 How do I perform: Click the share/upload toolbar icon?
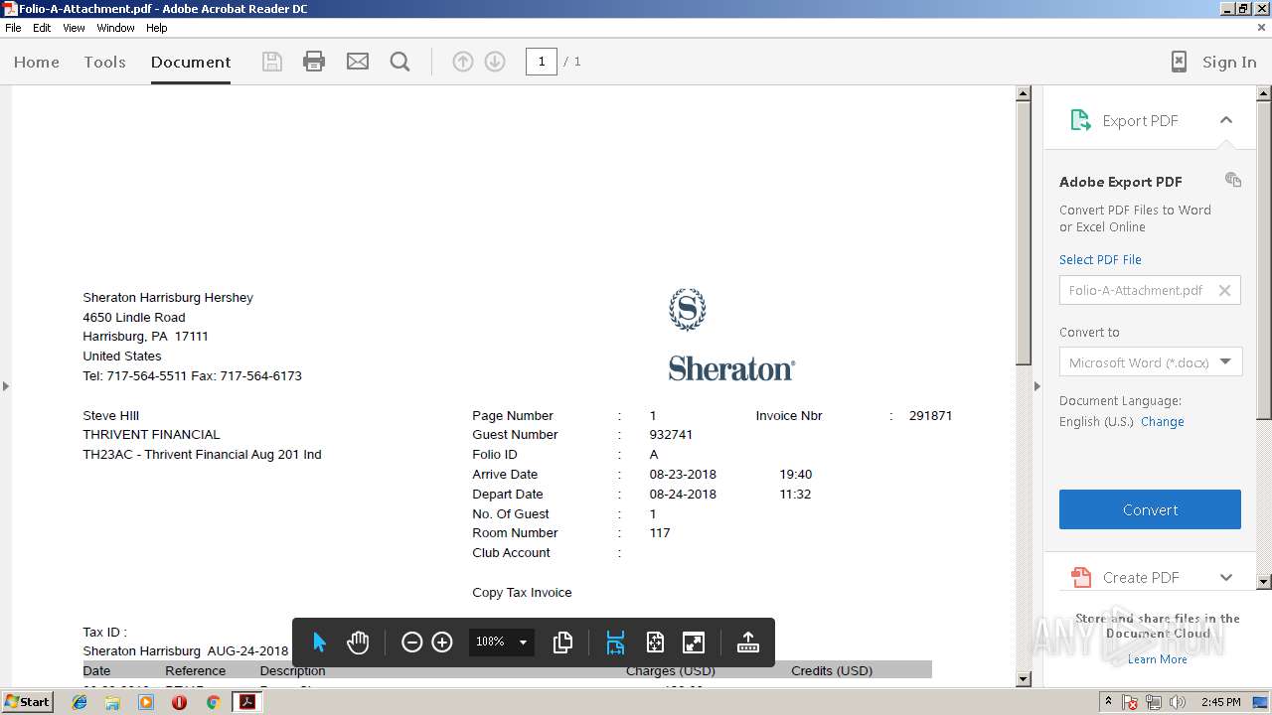click(748, 643)
